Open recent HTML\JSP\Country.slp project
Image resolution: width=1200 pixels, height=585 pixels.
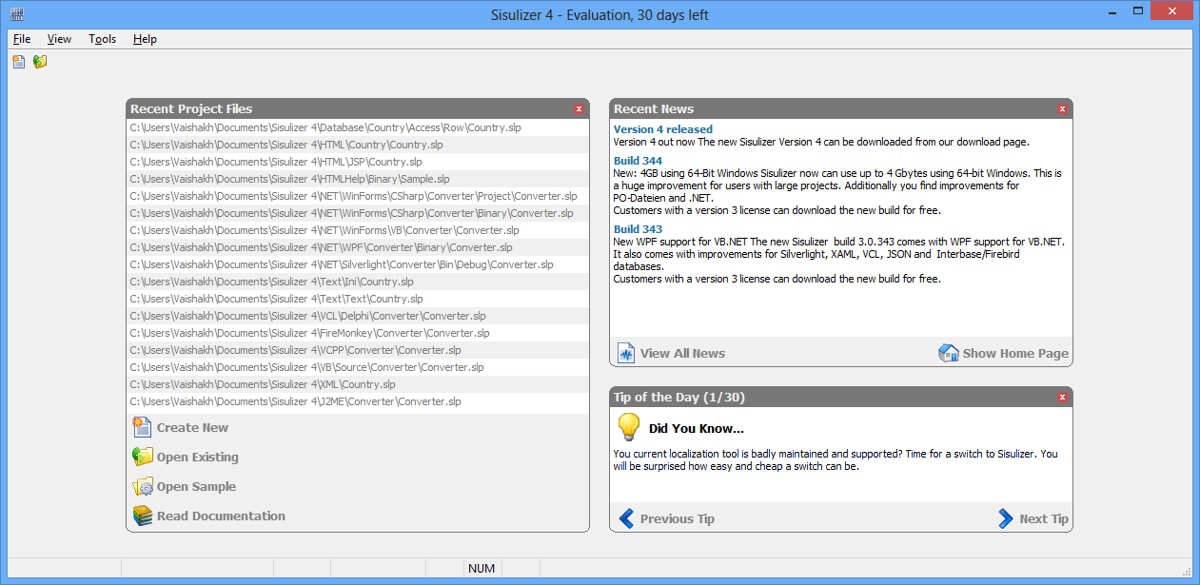(358, 162)
